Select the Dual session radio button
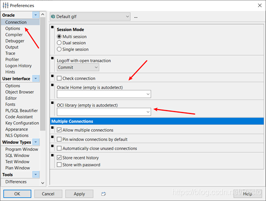This screenshot has height=201, width=266. coord(59,43)
